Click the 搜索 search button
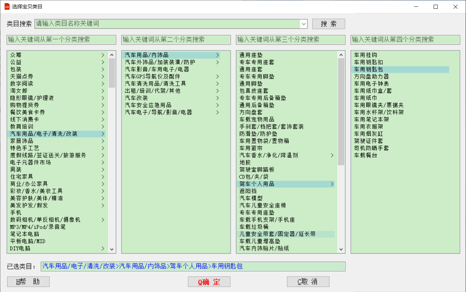The width and height of the screenshot is (466, 292). tap(328, 24)
